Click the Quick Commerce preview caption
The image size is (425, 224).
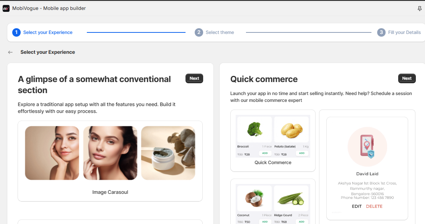click(273, 163)
